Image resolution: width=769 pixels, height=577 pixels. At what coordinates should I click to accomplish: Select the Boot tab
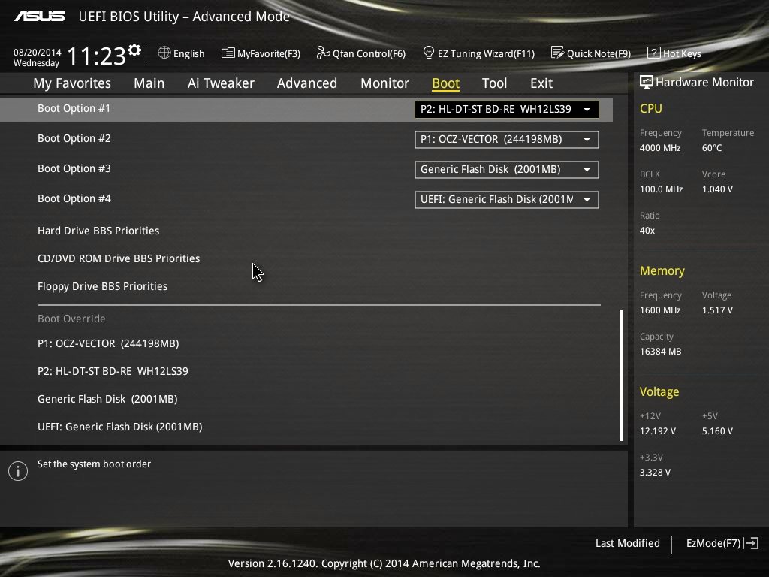[445, 83]
